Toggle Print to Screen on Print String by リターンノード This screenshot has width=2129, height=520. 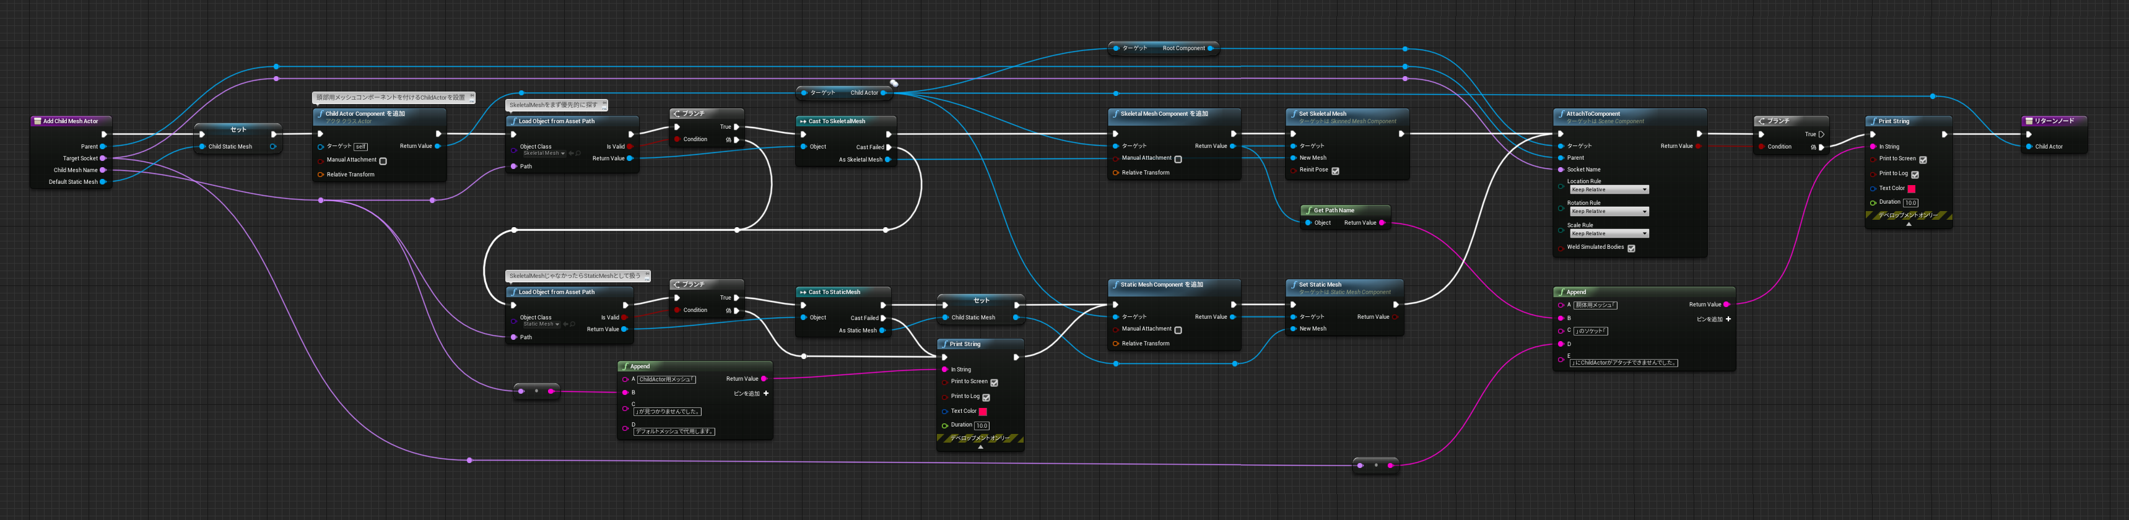pos(1922,160)
